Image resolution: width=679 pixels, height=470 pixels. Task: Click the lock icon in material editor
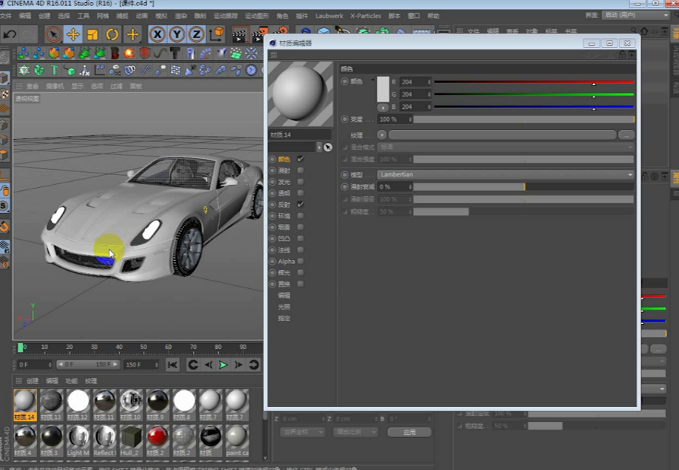pyautogui.click(x=622, y=55)
